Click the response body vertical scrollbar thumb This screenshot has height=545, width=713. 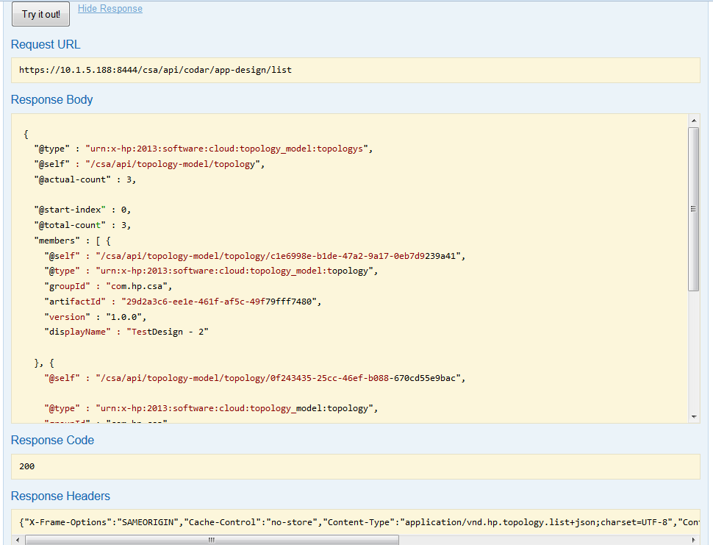coord(693,210)
